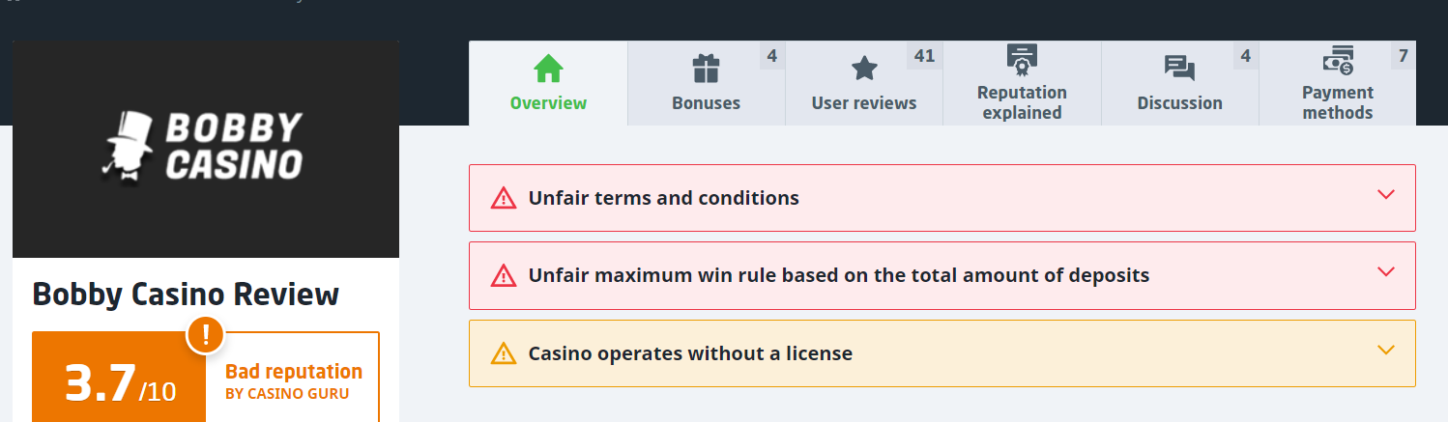
Task: Expand the Unfair terms and conditions chevron
Action: click(x=1386, y=194)
